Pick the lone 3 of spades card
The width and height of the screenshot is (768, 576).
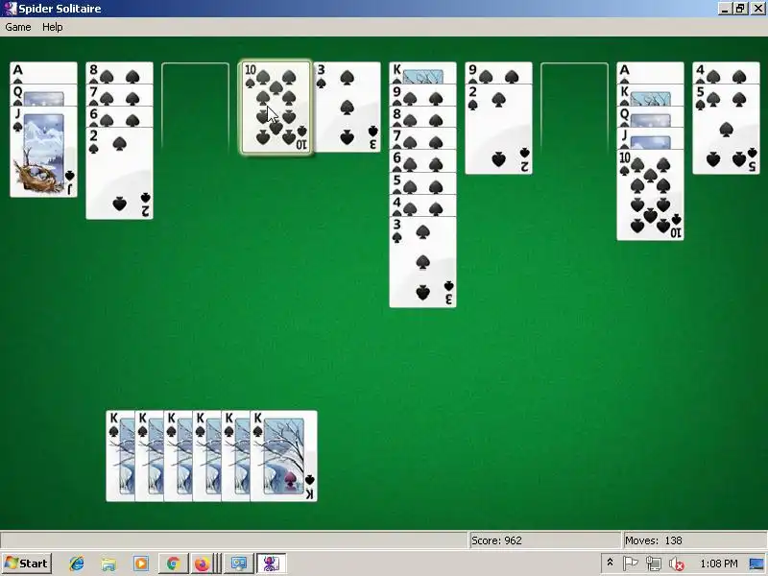(347, 108)
